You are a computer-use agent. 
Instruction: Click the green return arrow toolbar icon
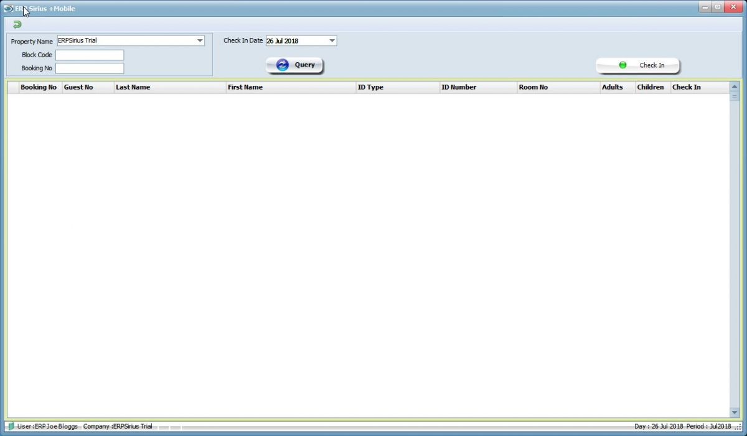click(x=17, y=25)
